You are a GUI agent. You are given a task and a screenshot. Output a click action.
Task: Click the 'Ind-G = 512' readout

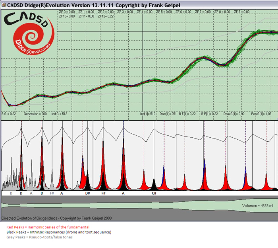coord(59,114)
